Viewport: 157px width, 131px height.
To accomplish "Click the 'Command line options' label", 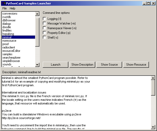I will click(56, 13).
